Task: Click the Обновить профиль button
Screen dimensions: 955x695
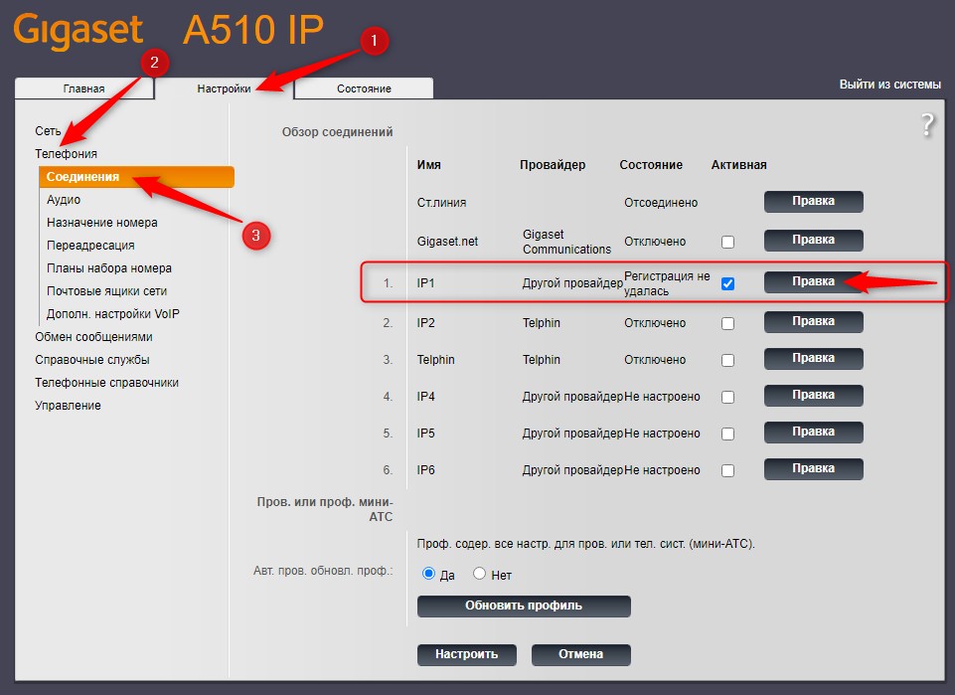Action: (524, 607)
